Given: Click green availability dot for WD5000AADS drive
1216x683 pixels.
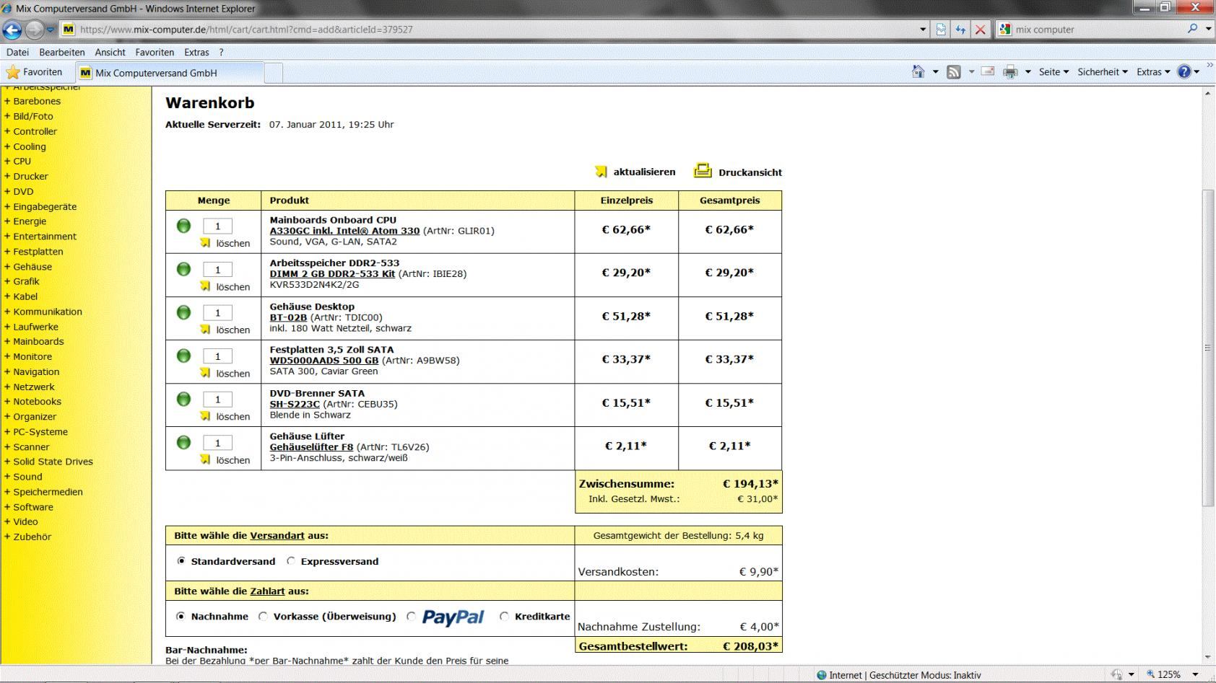Looking at the screenshot, I should (x=183, y=356).
